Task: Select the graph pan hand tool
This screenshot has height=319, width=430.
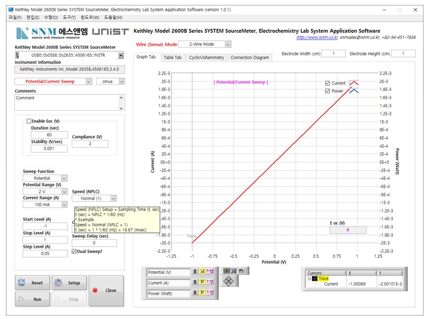Action: 242,271
